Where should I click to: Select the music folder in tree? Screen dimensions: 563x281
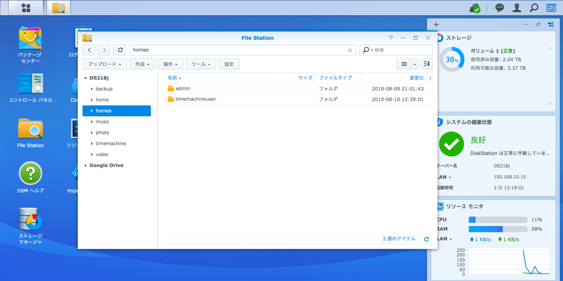pyautogui.click(x=103, y=122)
